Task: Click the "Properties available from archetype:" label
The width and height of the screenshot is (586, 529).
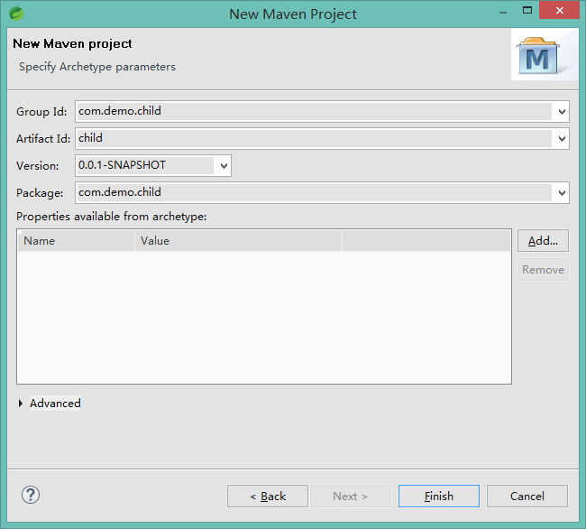Action: tap(112, 217)
